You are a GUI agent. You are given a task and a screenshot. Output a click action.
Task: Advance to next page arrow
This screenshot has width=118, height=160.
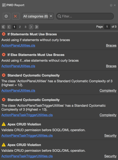[31, 27]
